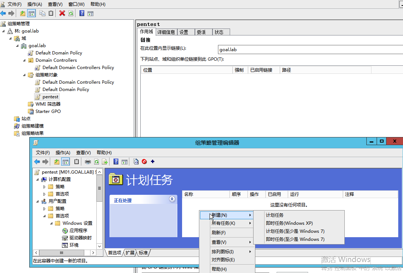Click the blue back arrow in the editor toolbar
The height and width of the screenshot is (273, 403).
click(x=37, y=162)
